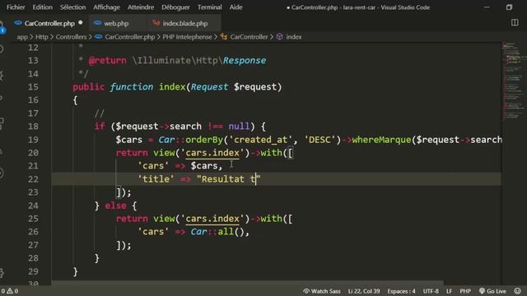Click line number 25 in gutter

(x=33, y=219)
